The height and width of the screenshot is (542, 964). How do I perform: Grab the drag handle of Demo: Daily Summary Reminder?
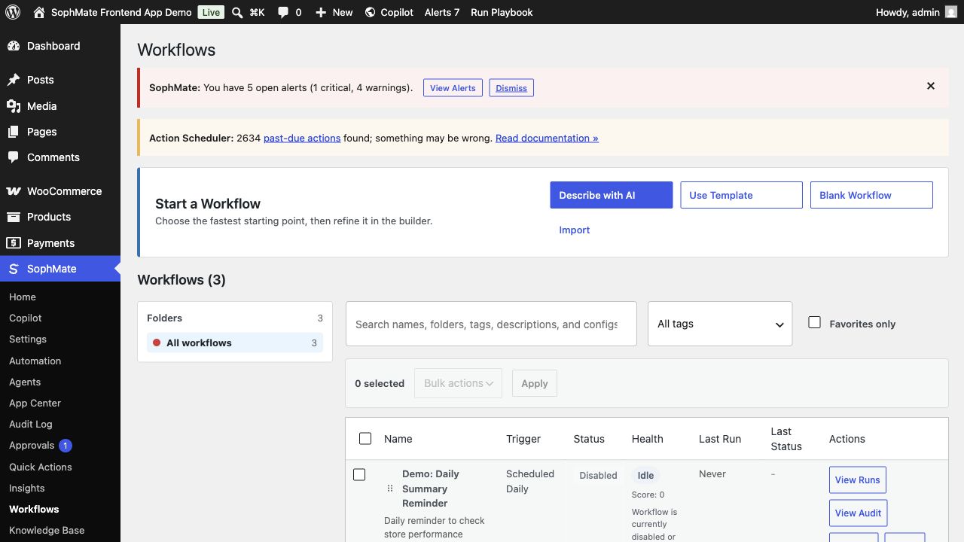point(390,489)
